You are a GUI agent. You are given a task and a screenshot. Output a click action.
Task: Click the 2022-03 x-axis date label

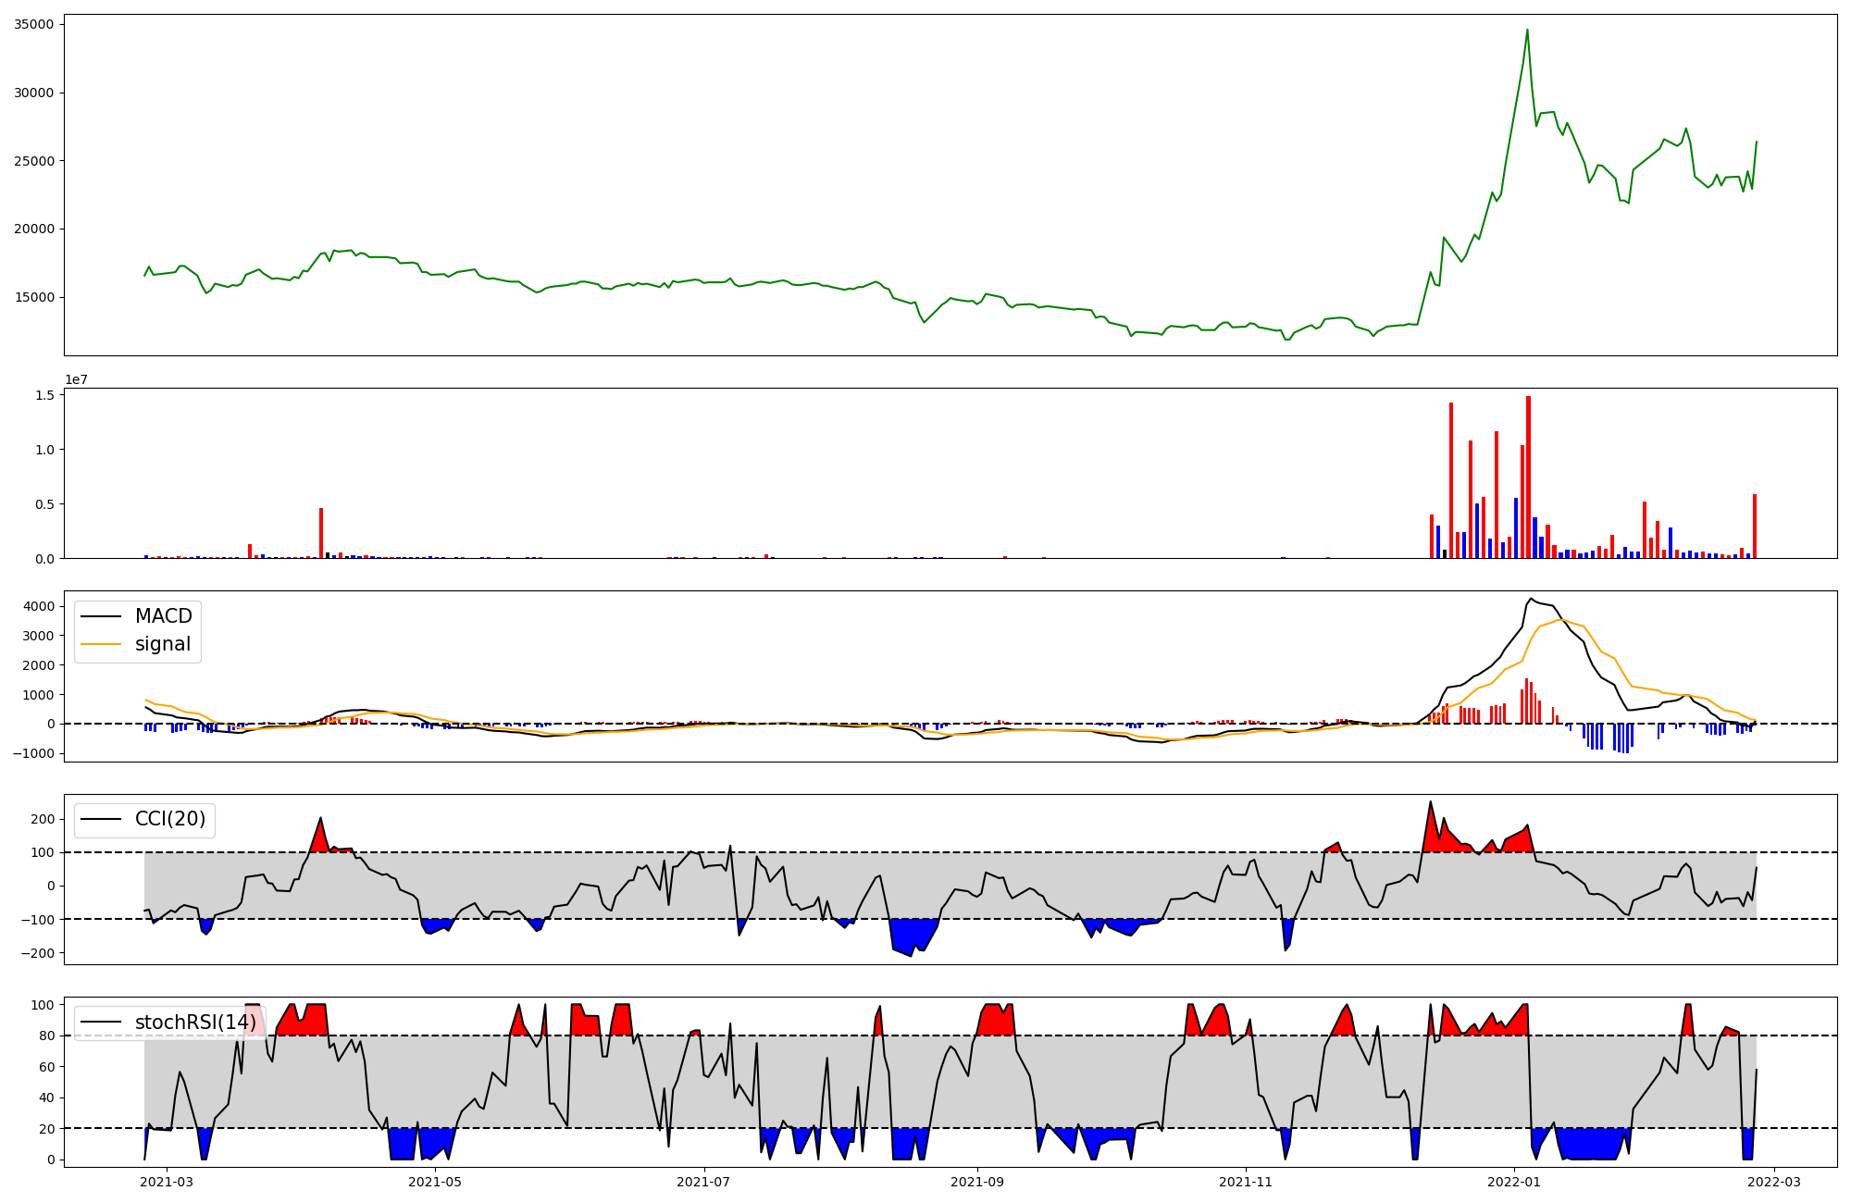click(1773, 1182)
